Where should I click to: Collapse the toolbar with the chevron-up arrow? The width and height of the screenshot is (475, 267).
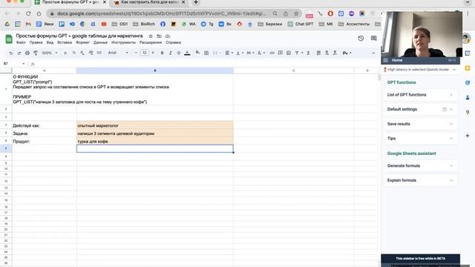373,53
